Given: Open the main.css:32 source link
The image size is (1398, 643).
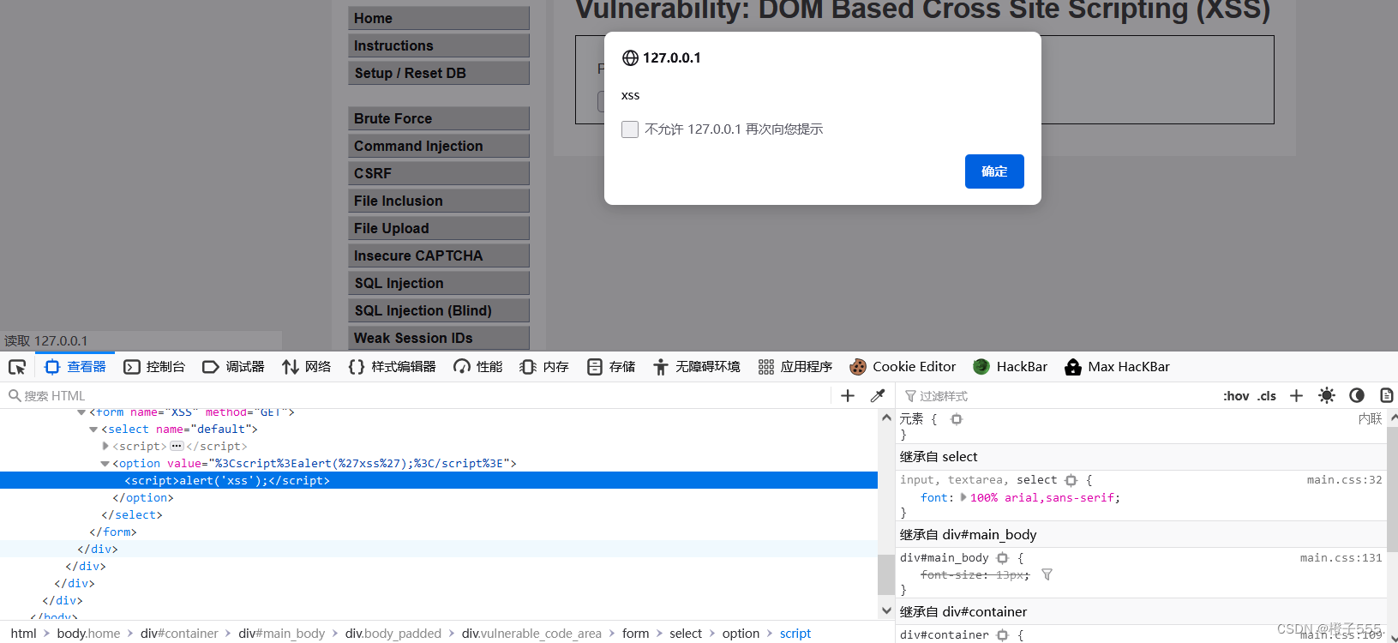Looking at the screenshot, I should pyautogui.click(x=1343, y=480).
